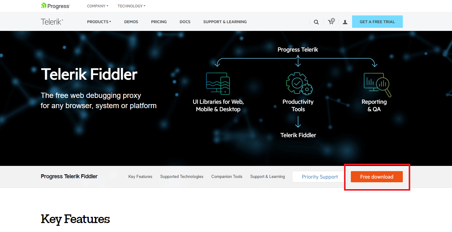Click the Progress Telerik diagram title

click(x=298, y=50)
